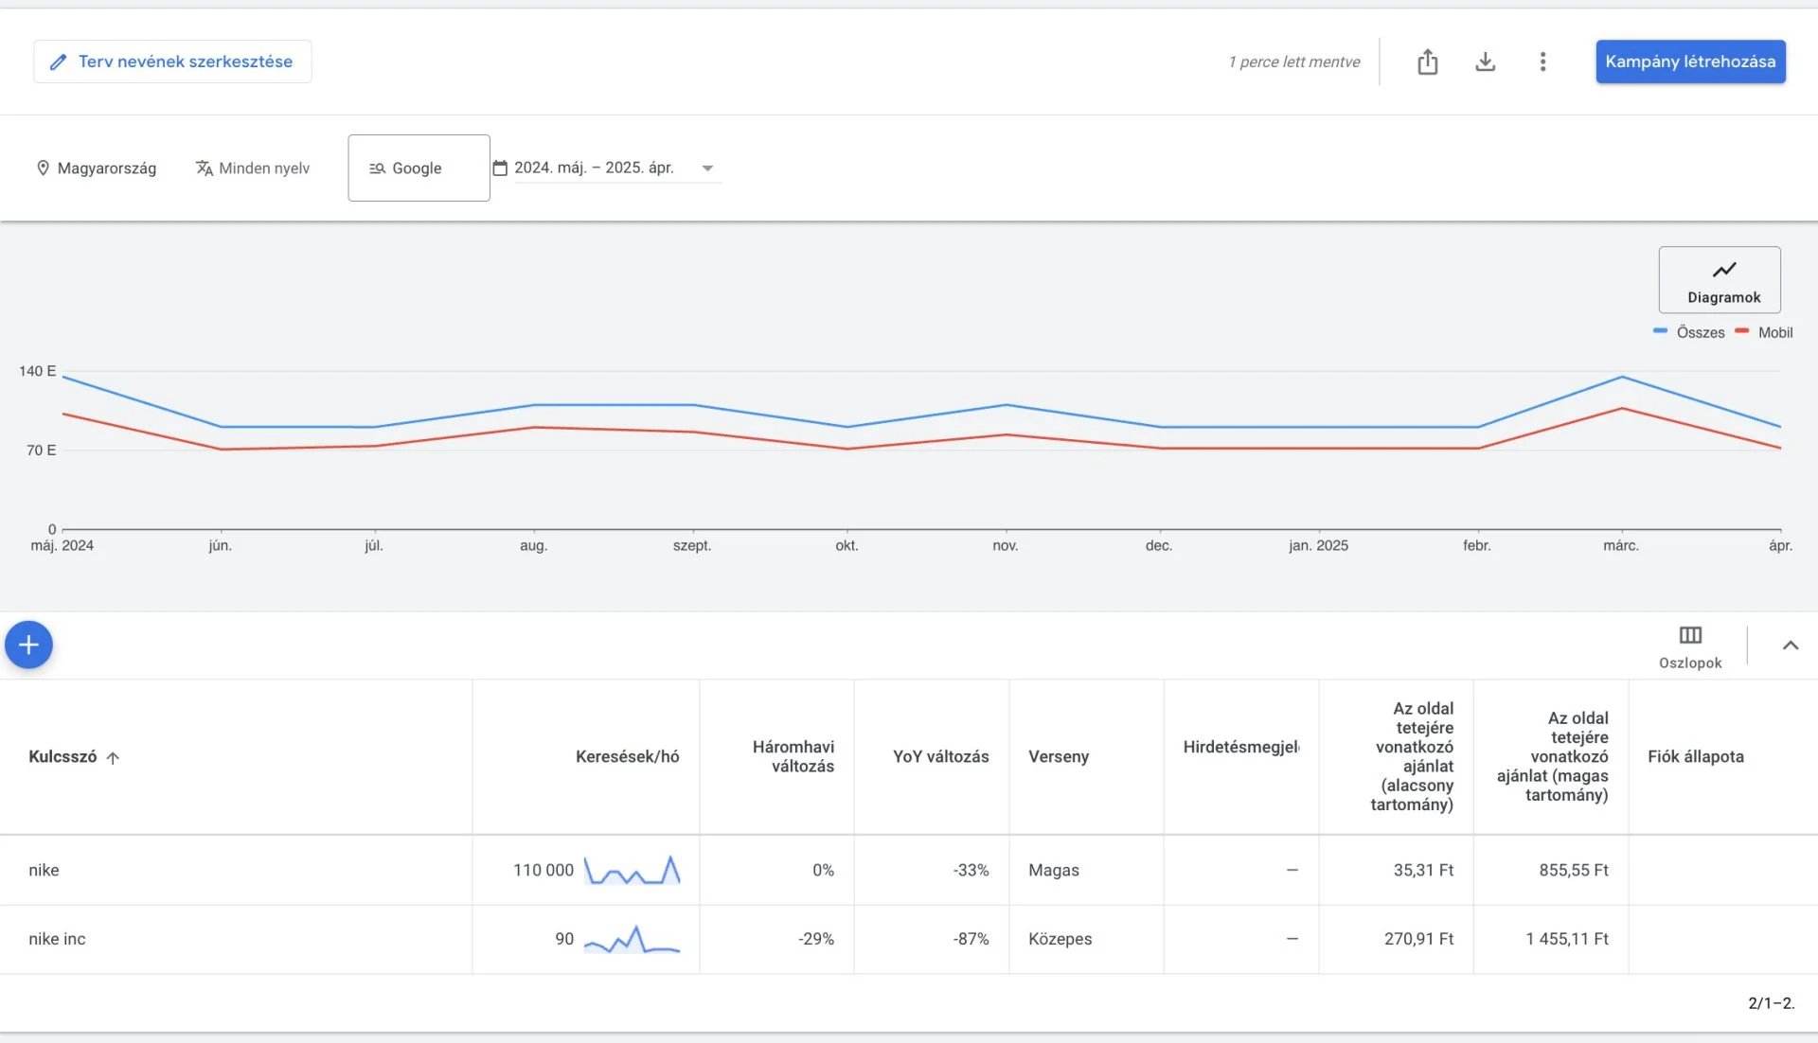Image resolution: width=1818 pixels, height=1043 pixels.
Task: Open the nike trend sparkline
Action: (x=632, y=870)
